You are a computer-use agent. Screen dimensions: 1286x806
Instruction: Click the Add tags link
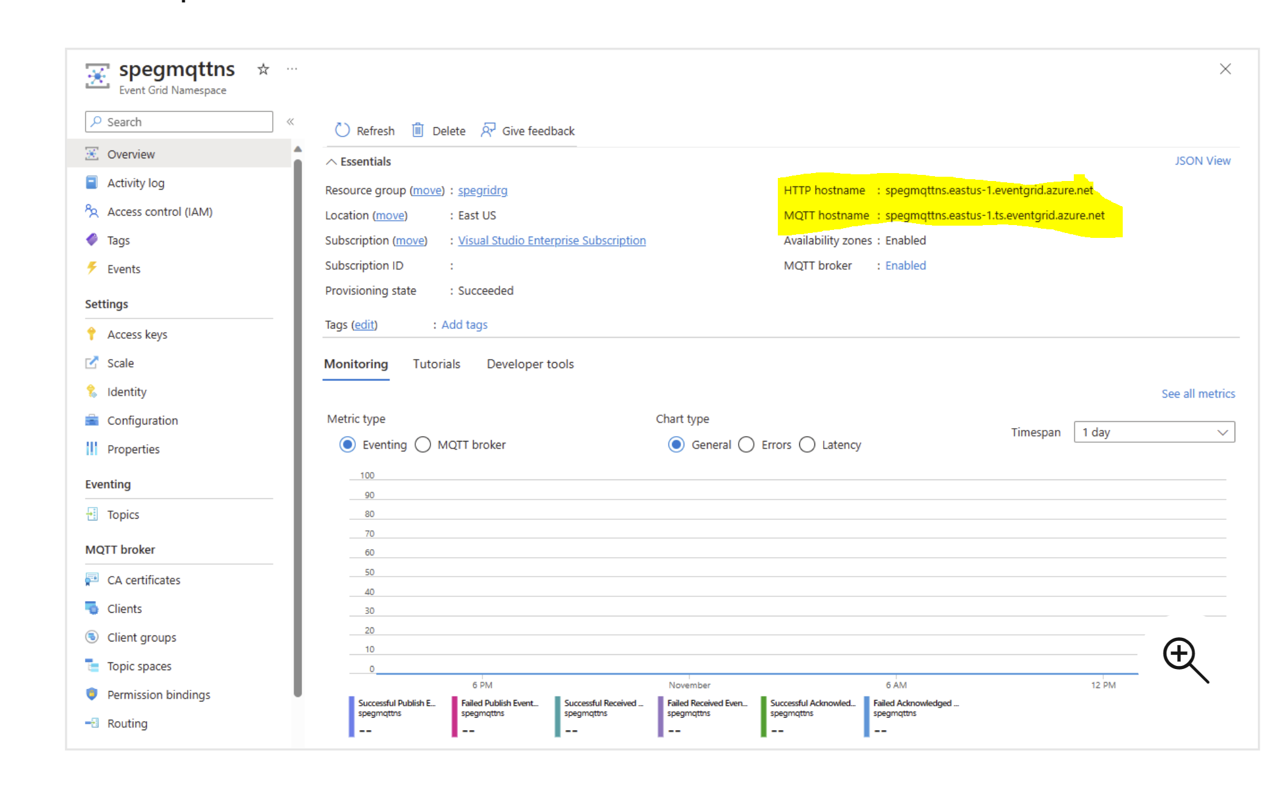pyautogui.click(x=464, y=325)
